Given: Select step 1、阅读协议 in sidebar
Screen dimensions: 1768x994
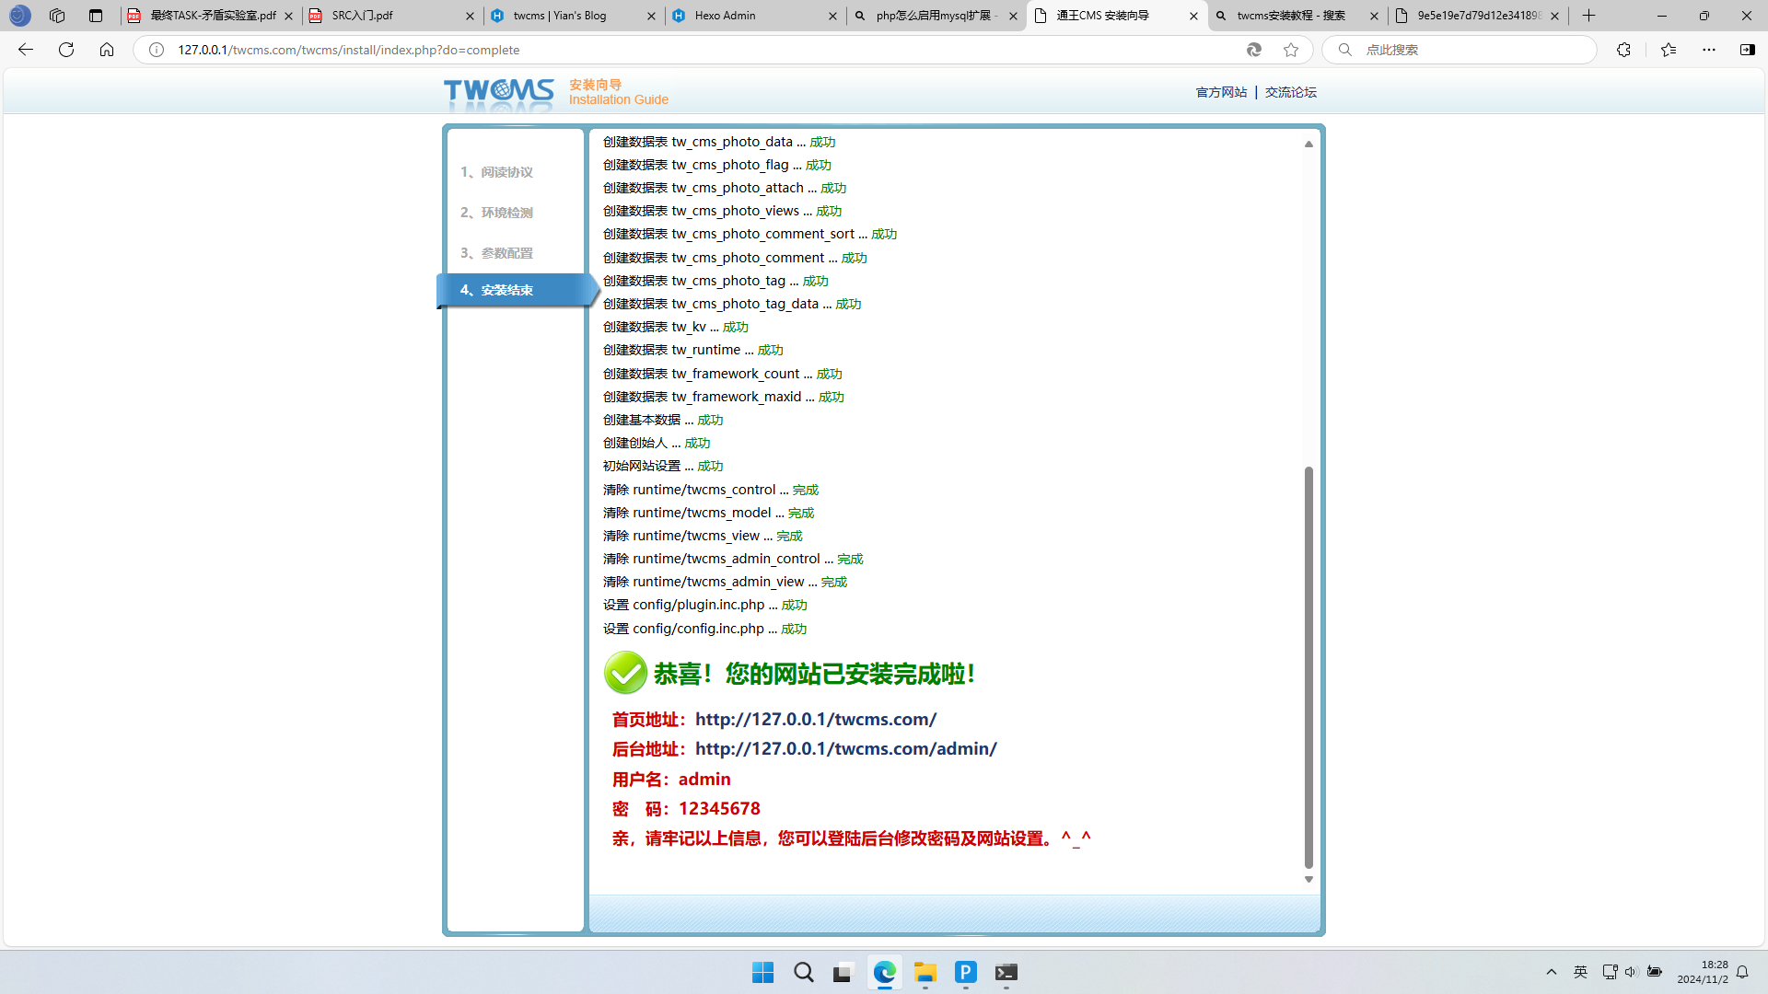Looking at the screenshot, I should point(497,172).
